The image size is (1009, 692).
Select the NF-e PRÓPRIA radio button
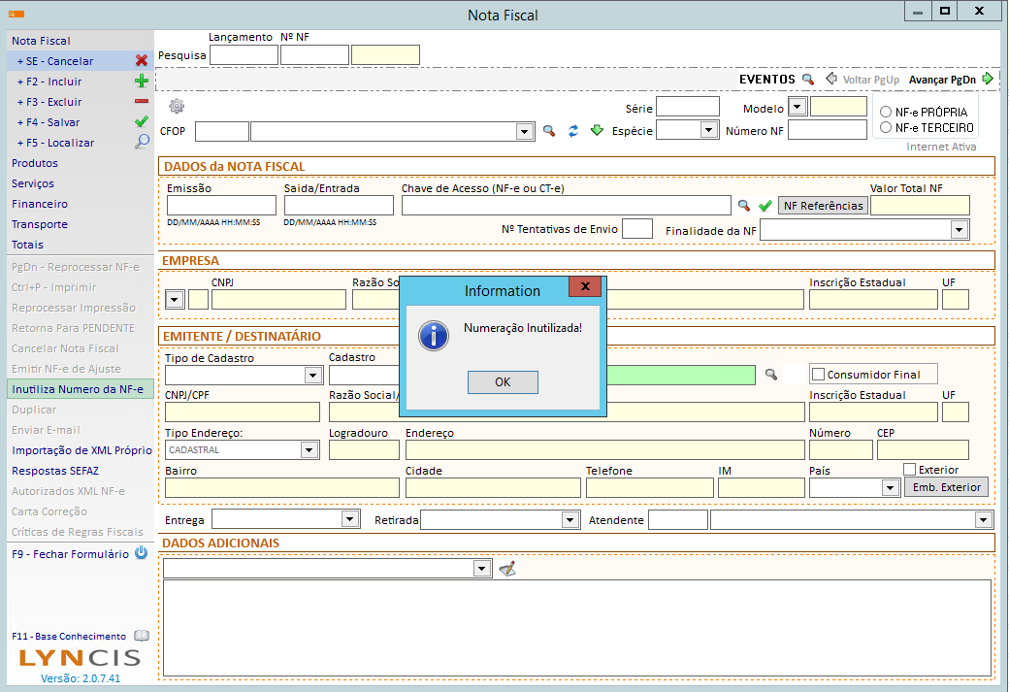pos(885,113)
